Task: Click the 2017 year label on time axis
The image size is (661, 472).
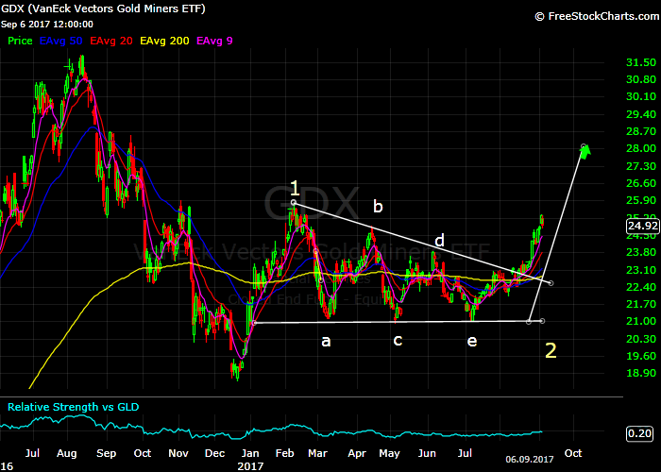Action: coord(250,466)
